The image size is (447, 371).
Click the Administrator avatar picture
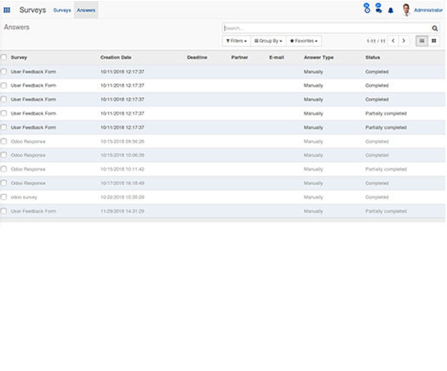coord(406,10)
